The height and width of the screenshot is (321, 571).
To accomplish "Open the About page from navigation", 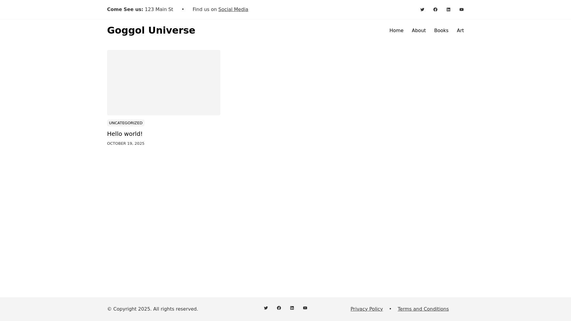I will (419, 31).
